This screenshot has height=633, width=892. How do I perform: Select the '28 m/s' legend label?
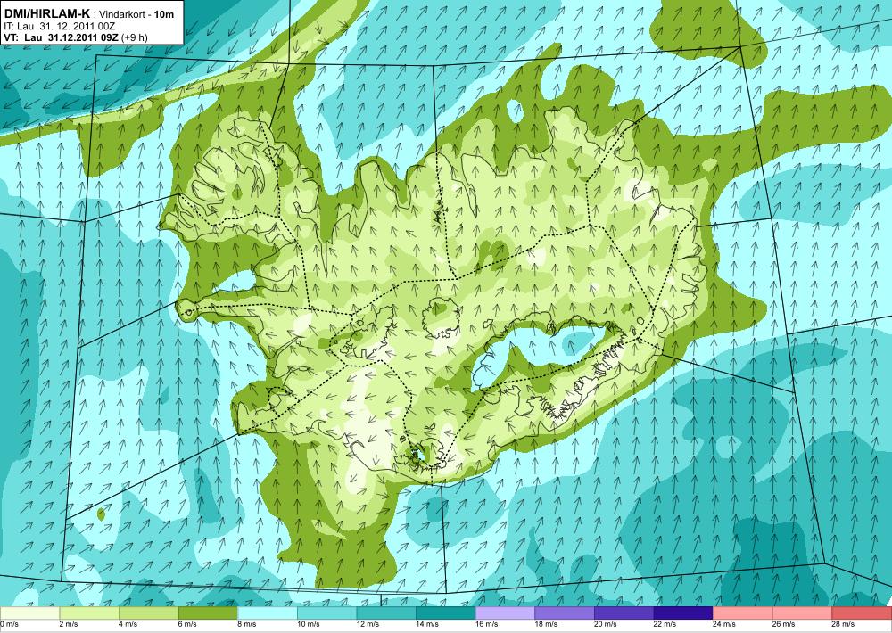(843, 624)
